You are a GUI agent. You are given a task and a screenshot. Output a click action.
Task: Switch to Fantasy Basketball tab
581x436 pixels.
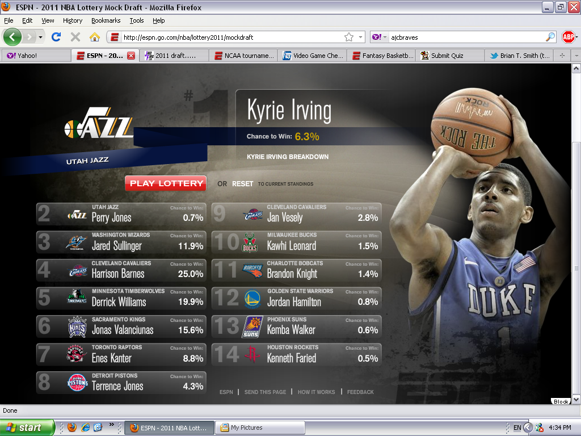click(x=381, y=56)
